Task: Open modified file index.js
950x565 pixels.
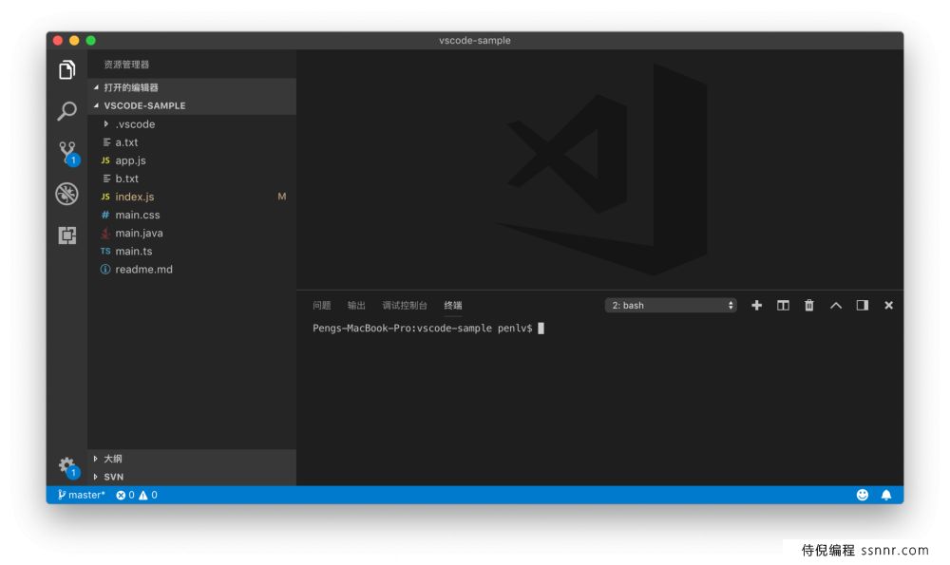Action: 192,197
